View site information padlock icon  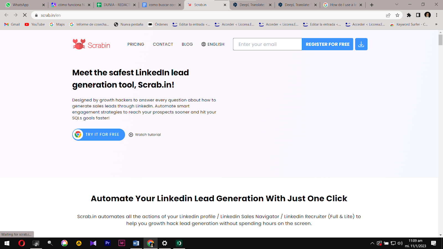point(36,15)
